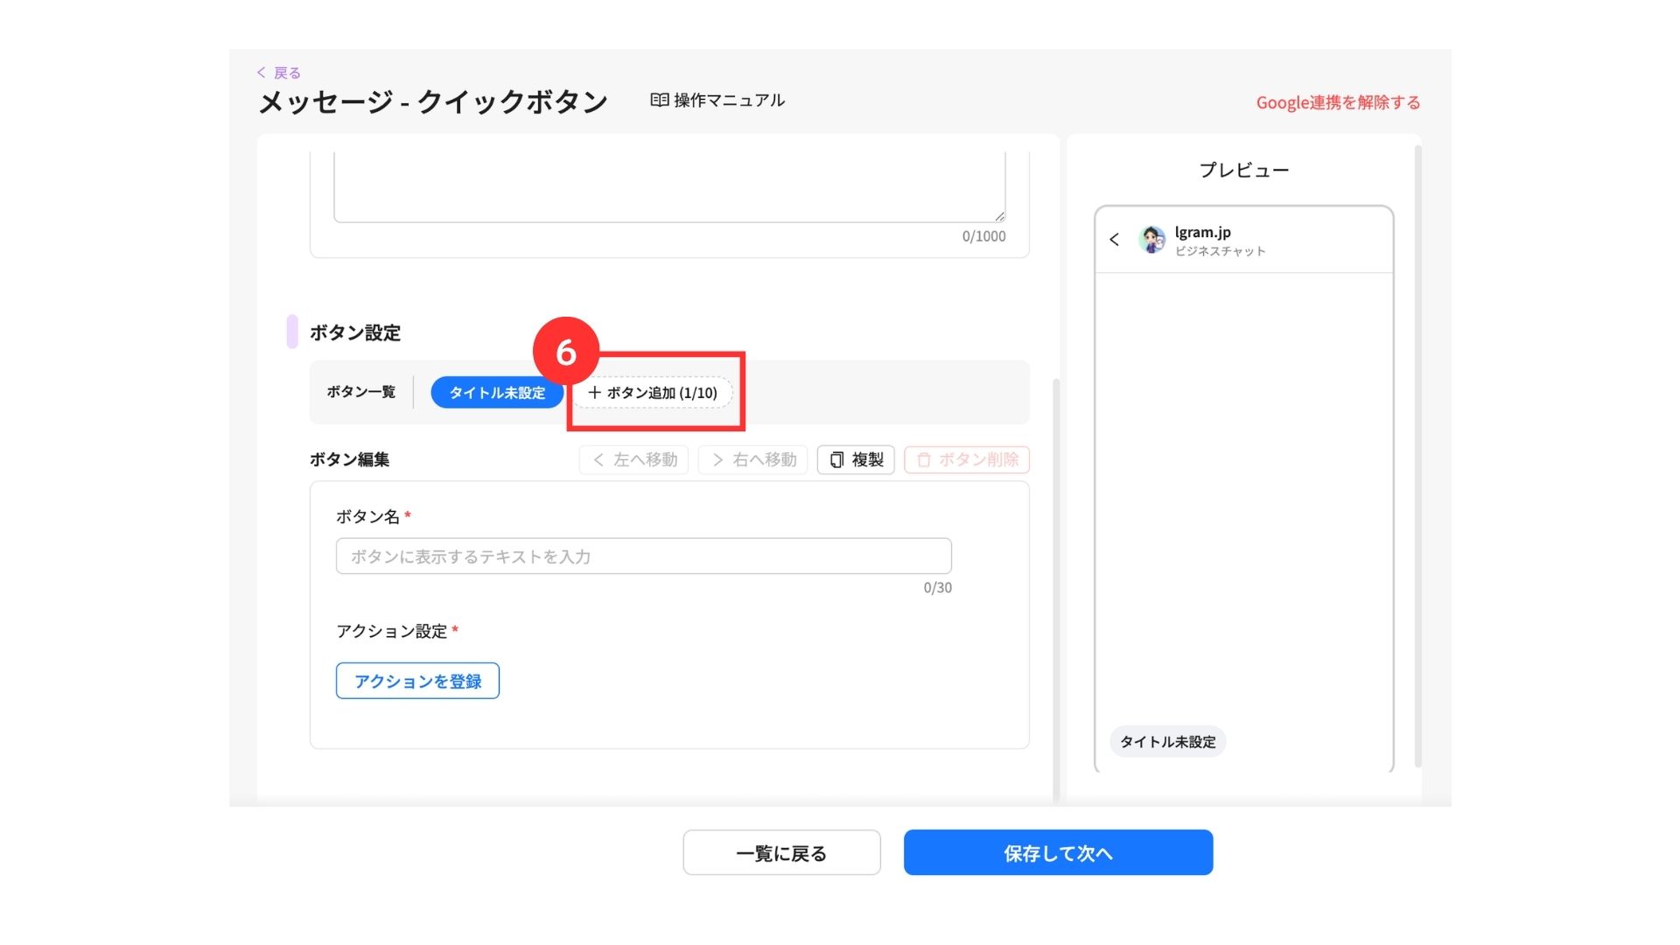Click the trash icon on ボタン削除
The image size is (1680, 945).
point(923,460)
